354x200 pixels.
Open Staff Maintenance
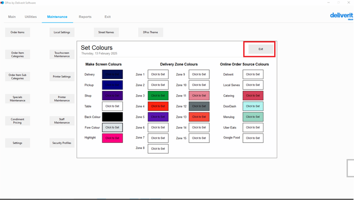[x=62, y=121]
